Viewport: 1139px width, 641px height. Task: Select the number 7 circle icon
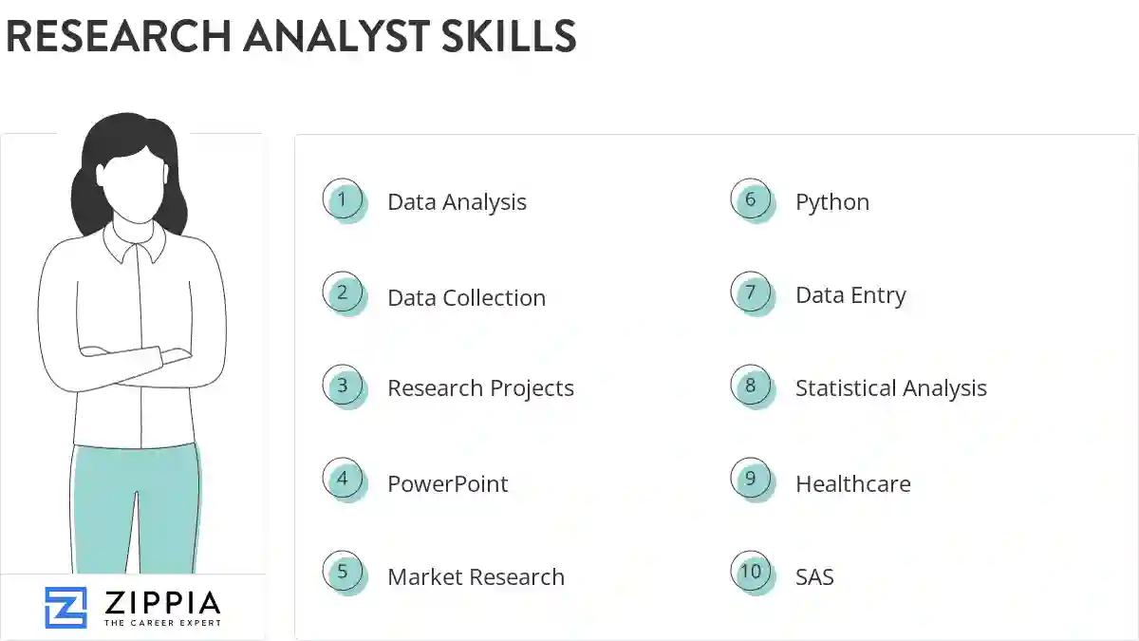pyautogui.click(x=751, y=293)
